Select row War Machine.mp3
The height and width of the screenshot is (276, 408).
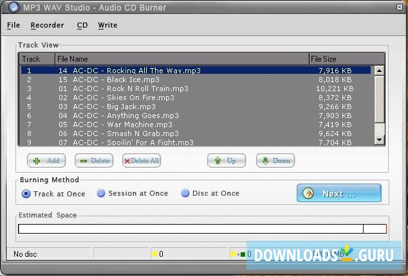pyautogui.click(x=196, y=125)
